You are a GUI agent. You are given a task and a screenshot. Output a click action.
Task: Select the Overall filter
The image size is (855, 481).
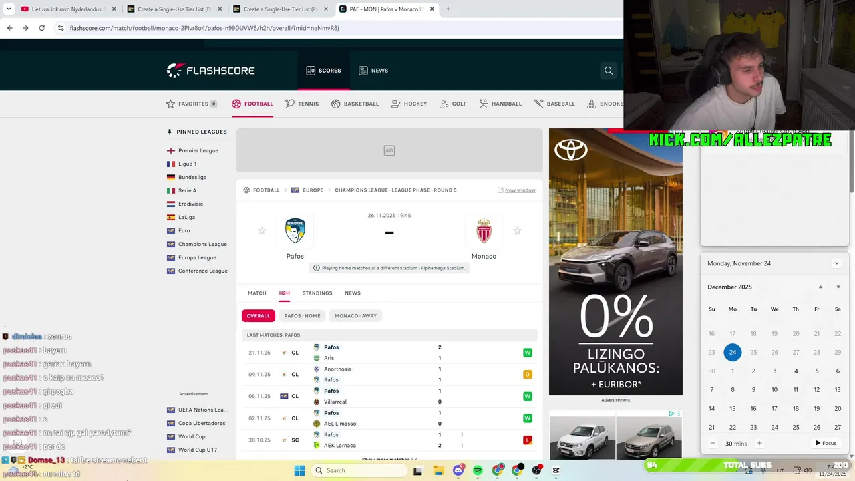point(259,316)
